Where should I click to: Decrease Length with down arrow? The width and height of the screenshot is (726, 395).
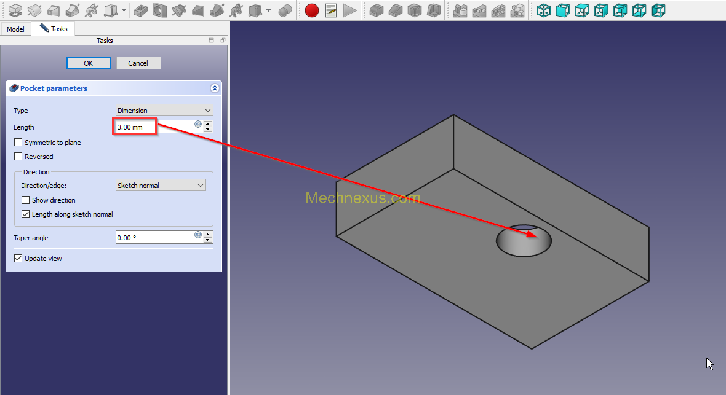(x=208, y=130)
